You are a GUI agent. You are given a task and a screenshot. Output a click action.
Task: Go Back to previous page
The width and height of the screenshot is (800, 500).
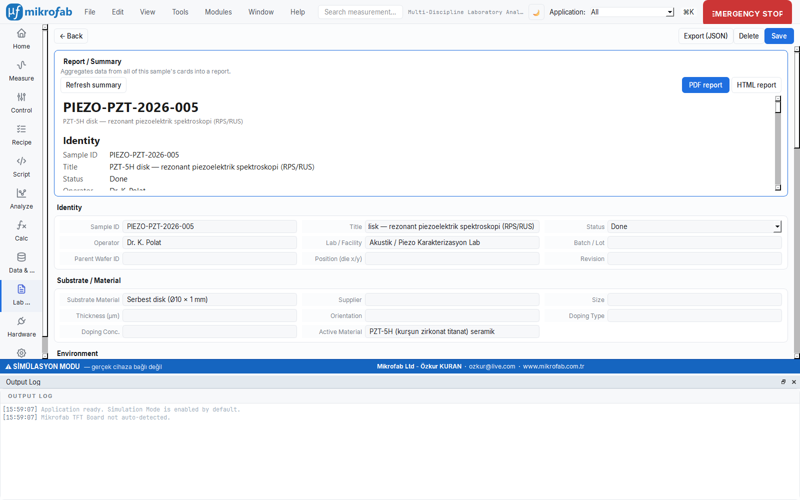point(71,36)
